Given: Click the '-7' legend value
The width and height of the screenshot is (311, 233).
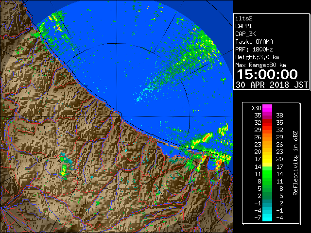Looking at the screenshot, I should [258, 218].
